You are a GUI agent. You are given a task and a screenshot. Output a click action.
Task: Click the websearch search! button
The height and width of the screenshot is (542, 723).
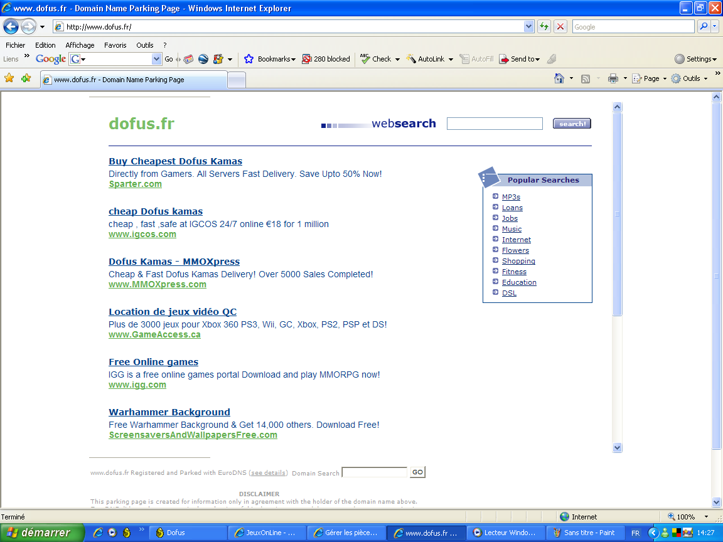click(572, 124)
